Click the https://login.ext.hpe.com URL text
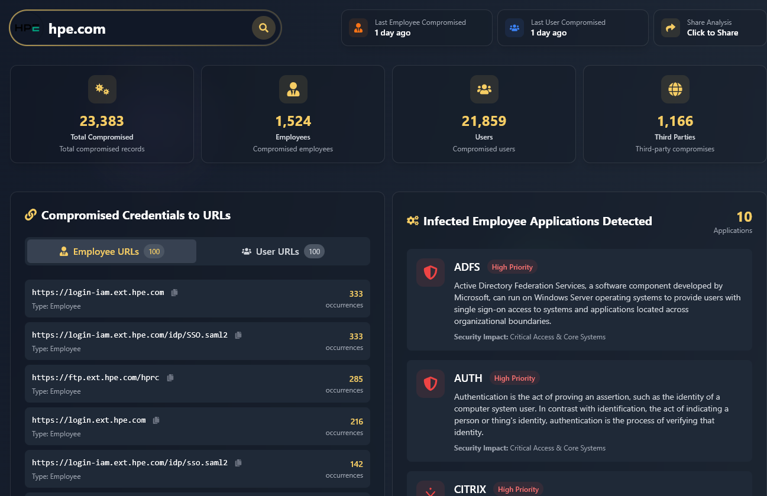 pyautogui.click(x=89, y=420)
